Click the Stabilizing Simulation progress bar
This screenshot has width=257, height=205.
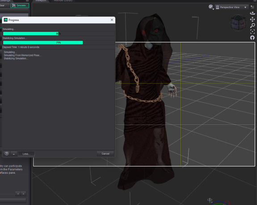tap(59, 42)
